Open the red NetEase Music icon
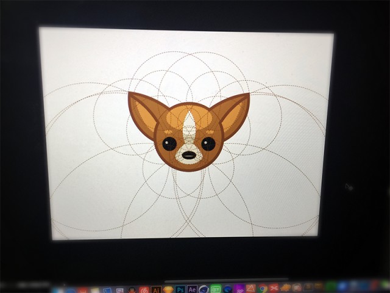The height and width of the screenshot is (293, 390). click(144, 291)
